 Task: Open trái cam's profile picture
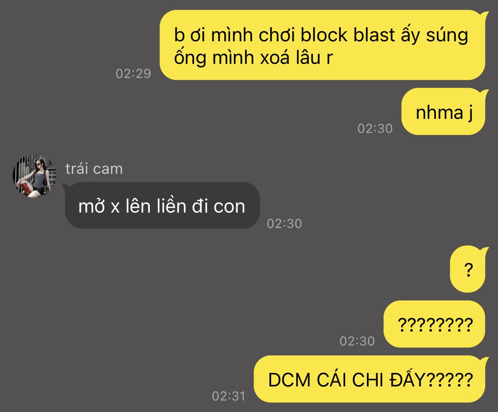(x=34, y=176)
